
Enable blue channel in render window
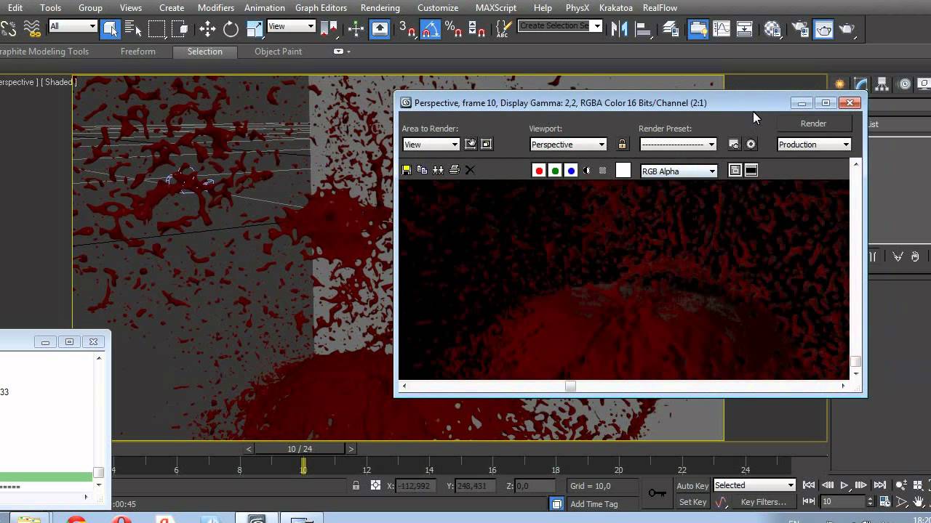(571, 171)
